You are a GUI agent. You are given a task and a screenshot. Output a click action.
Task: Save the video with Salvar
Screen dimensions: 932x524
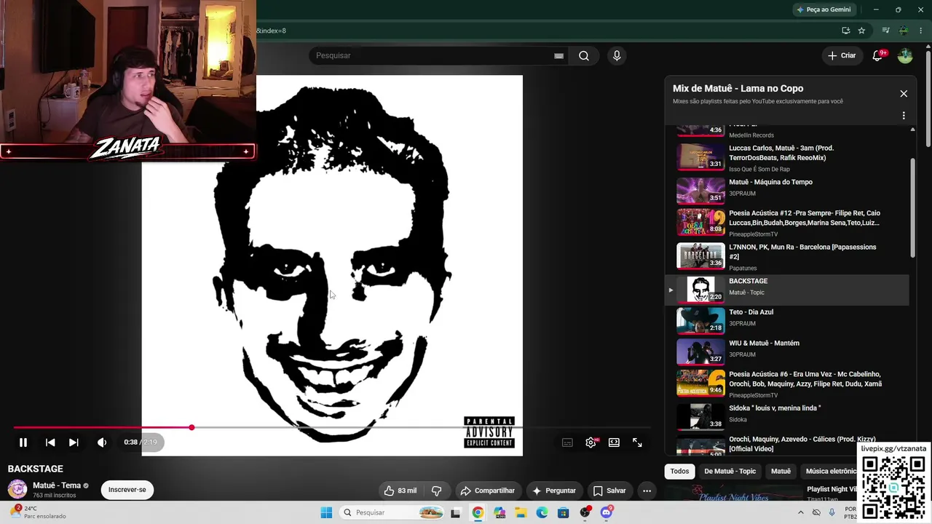[x=609, y=491]
